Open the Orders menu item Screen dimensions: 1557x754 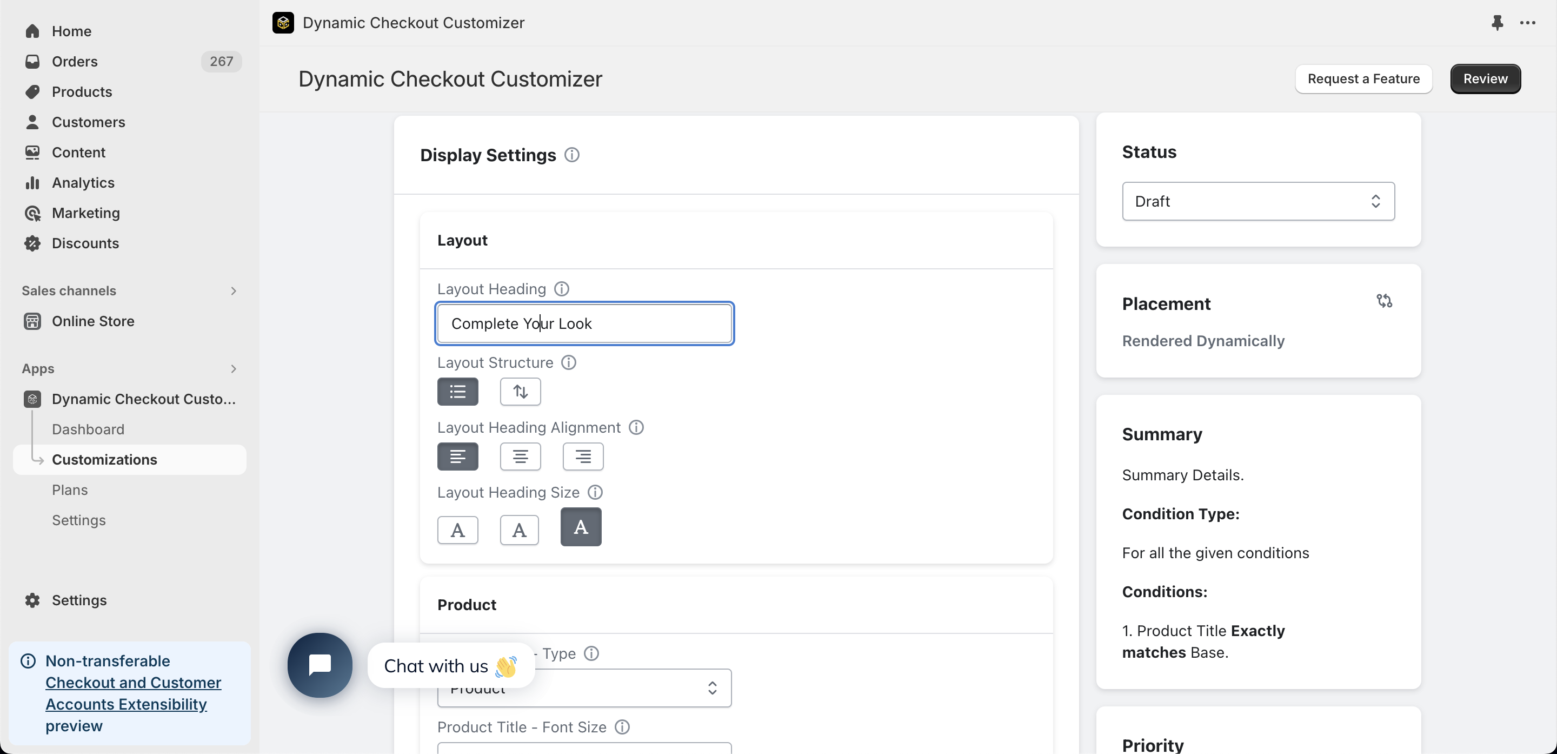tap(129, 61)
